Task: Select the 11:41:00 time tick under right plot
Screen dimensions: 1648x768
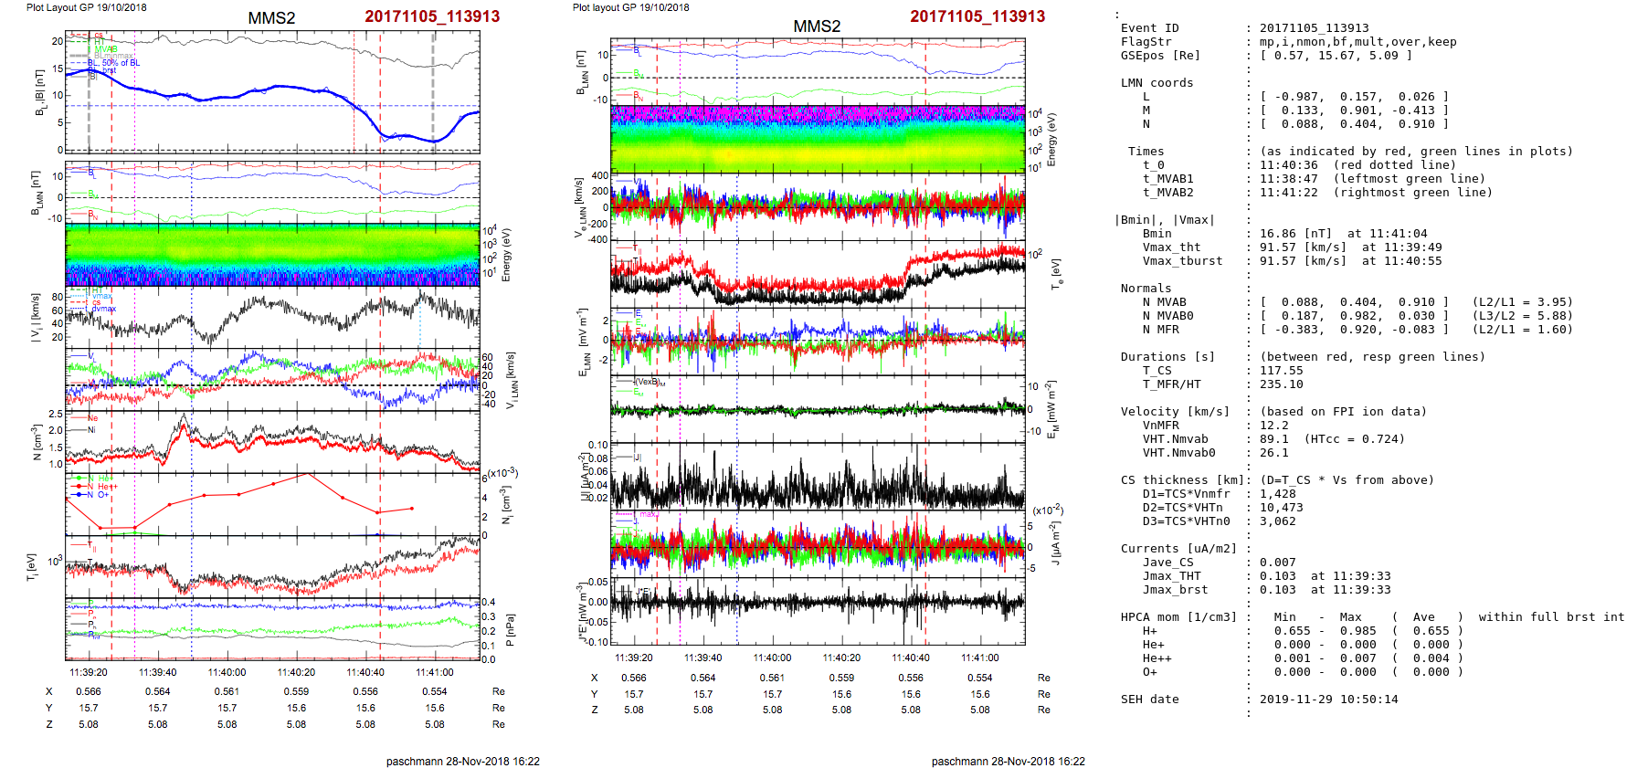Action: tap(979, 658)
